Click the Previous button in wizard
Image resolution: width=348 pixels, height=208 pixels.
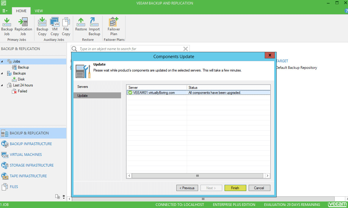click(x=187, y=188)
